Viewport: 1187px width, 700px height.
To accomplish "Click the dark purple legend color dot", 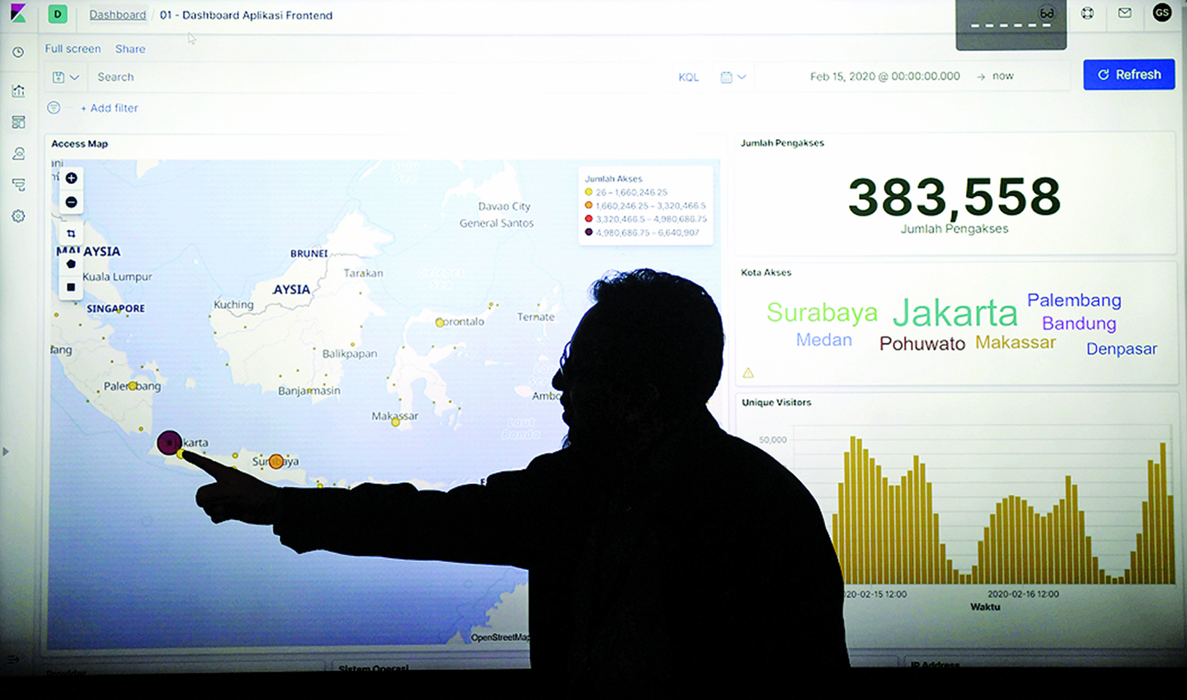I will [588, 233].
